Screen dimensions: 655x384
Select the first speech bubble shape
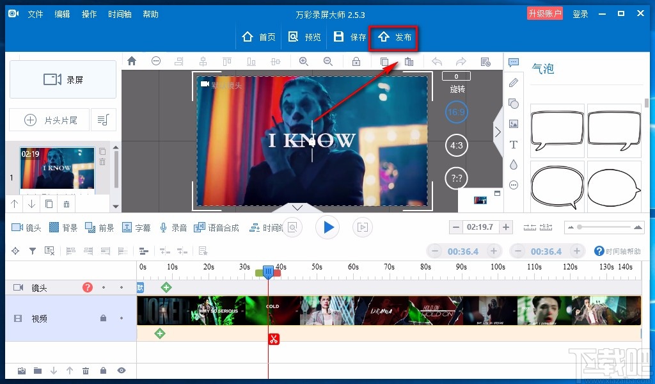coord(557,131)
